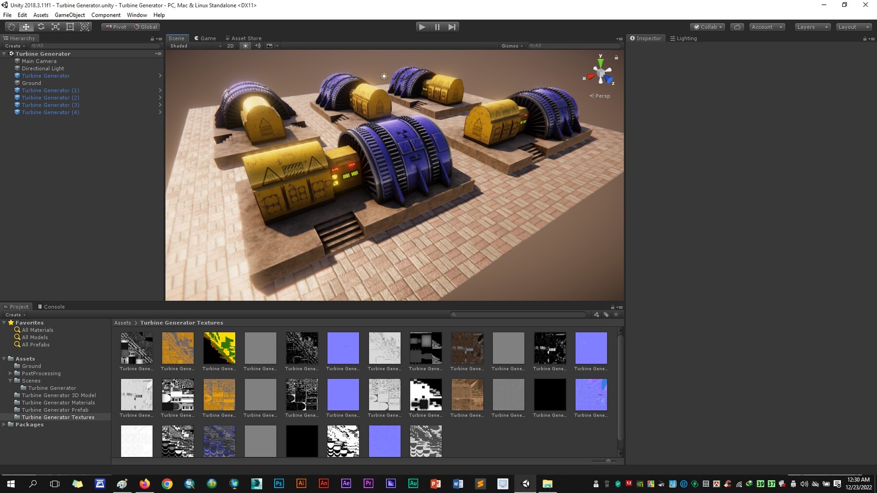
Task: Toggle scene view lighting
Action: (x=246, y=46)
